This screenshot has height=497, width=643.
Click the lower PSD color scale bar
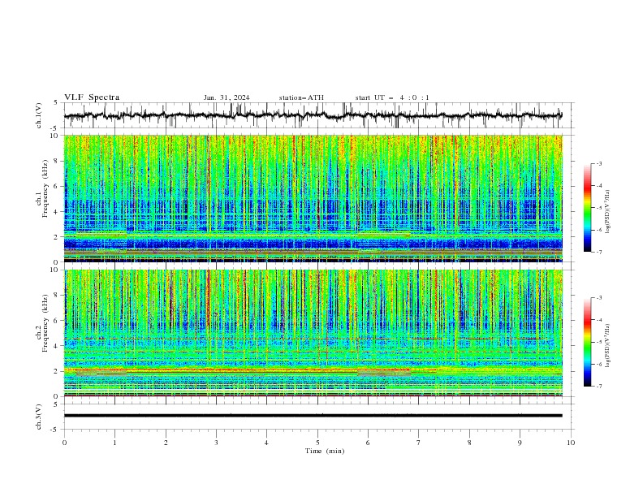pos(587,342)
